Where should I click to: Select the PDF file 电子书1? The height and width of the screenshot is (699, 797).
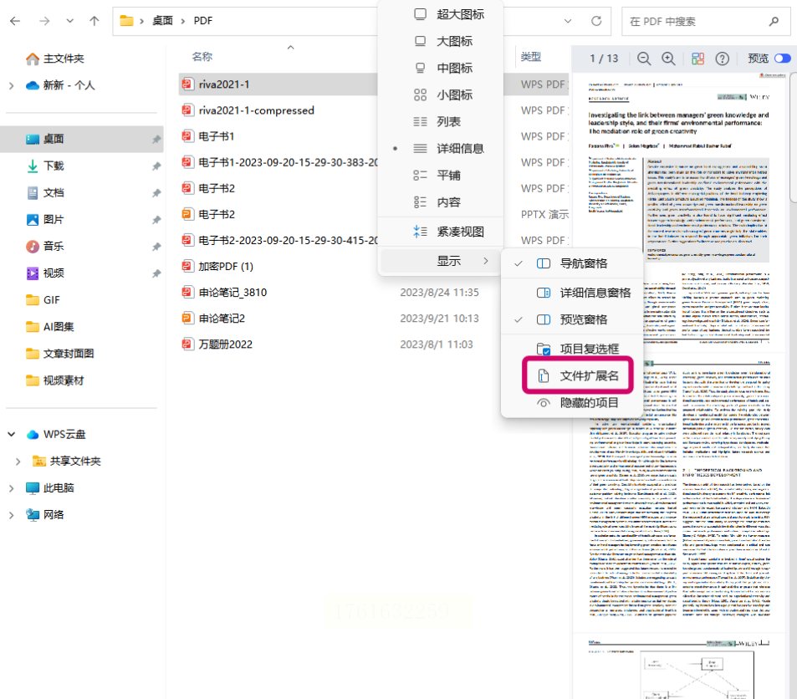click(x=216, y=136)
